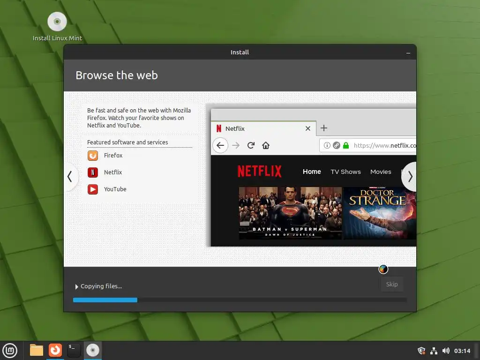480x360 pixels.
Task: Select Home in the Netflix navigation
Action: [x=312, y=172]
